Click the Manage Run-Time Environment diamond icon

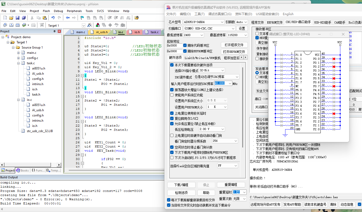pyautogui.click(x=110, y=25)
